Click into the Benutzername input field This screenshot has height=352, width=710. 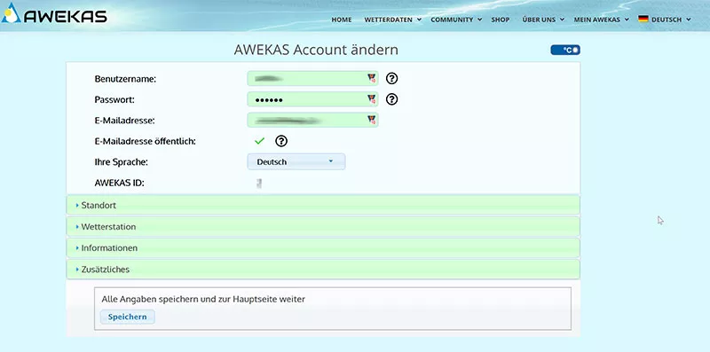click(x=312, y=78)
